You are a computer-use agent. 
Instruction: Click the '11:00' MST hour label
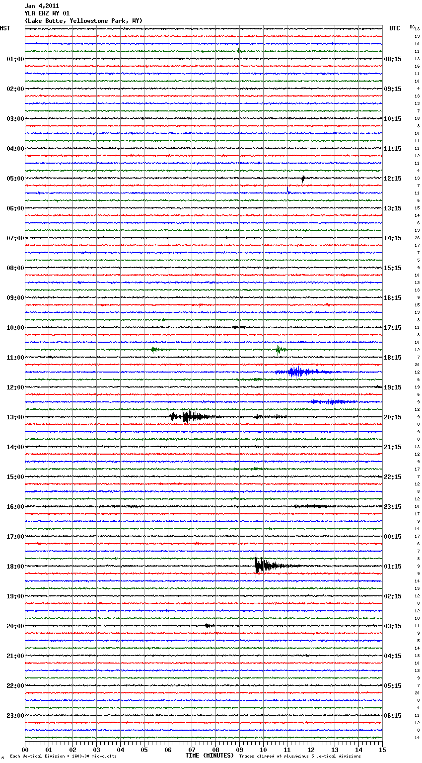[15, 358]
